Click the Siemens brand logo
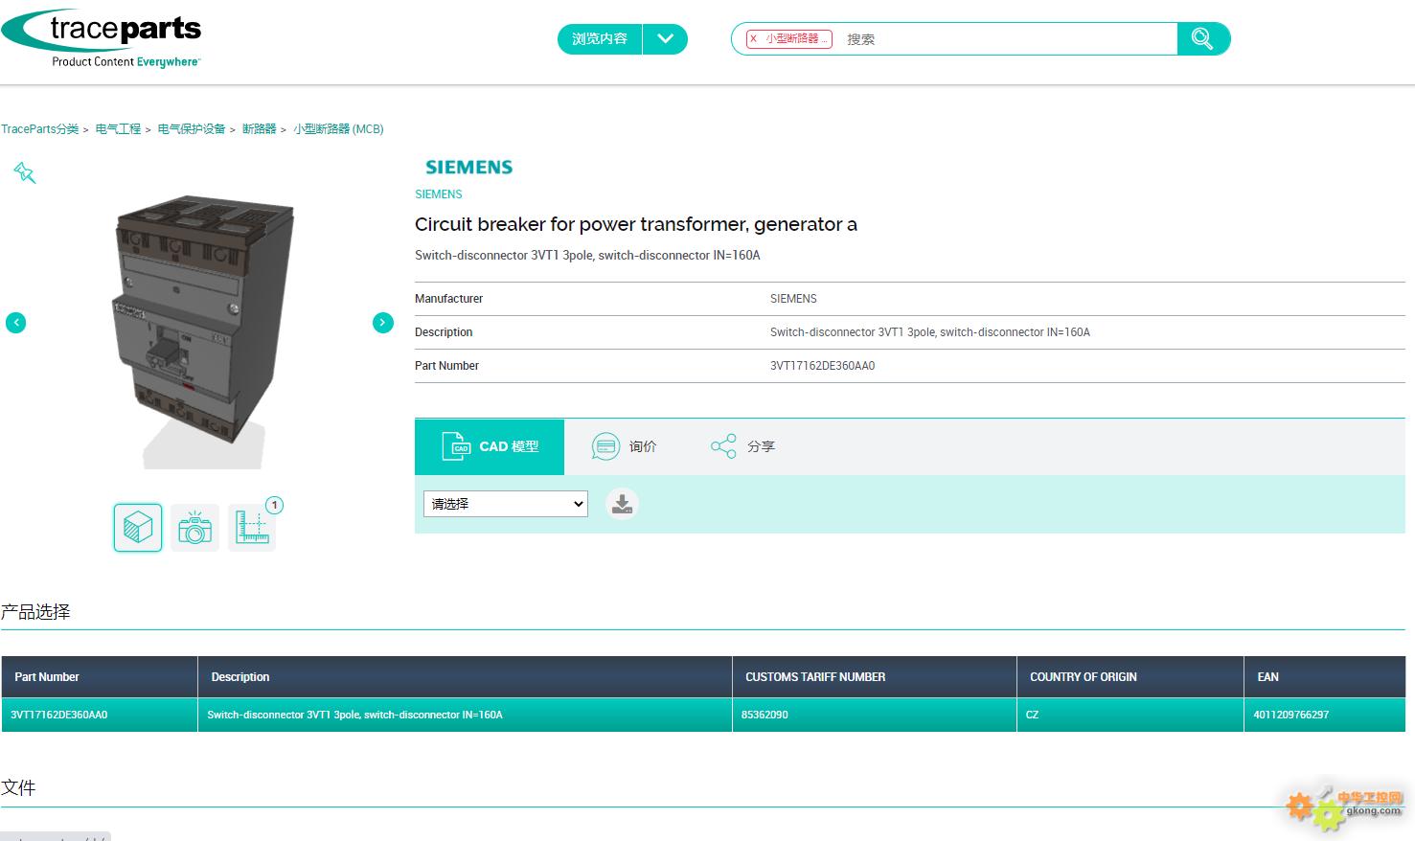This screenshot has width=1415, height=841. click(x=469, y=168)
